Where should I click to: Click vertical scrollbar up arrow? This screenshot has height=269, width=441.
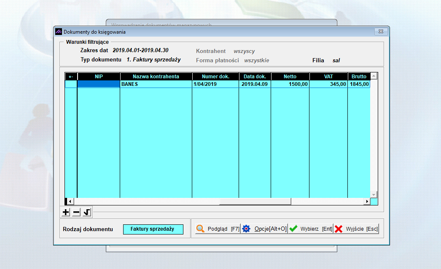point(374,76)
